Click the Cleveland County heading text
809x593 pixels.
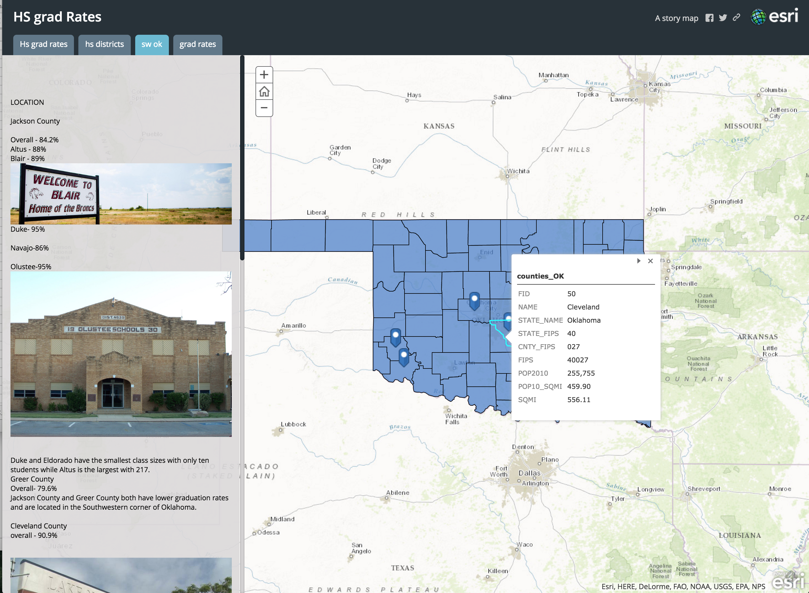pyautogui.click(x=39, y=526)
